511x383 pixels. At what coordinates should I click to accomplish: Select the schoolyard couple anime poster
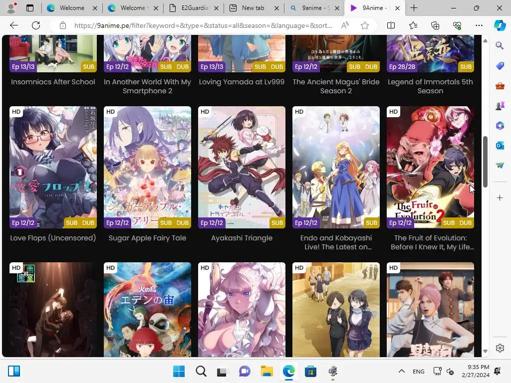tap(336, 309)
